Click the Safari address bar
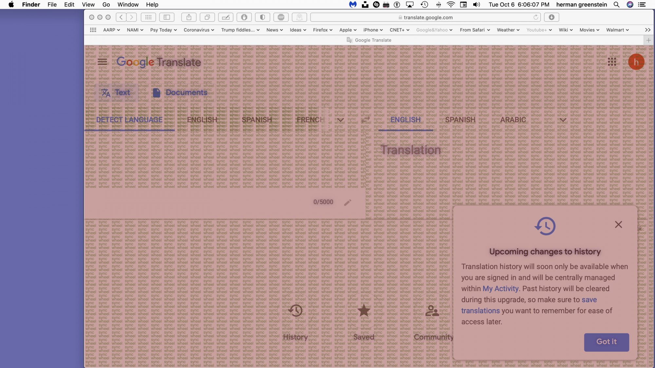The height and width of the screenshot is (368, 655). (426, 17)
